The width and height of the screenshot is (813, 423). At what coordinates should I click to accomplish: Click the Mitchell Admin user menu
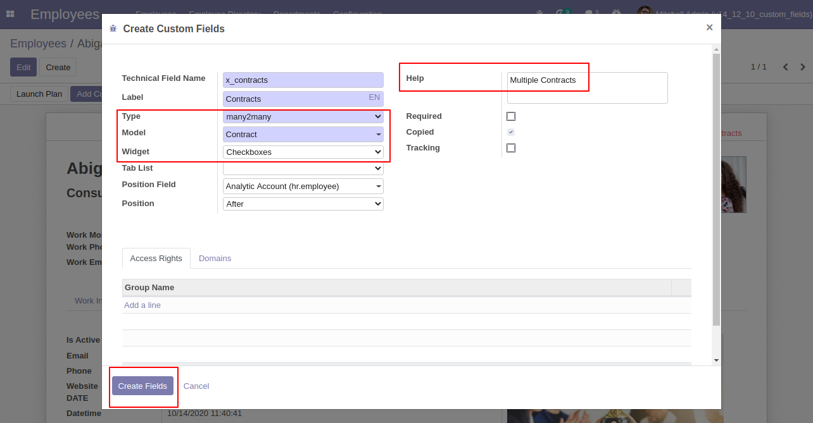pyautogui.click(x=724, y=13)
